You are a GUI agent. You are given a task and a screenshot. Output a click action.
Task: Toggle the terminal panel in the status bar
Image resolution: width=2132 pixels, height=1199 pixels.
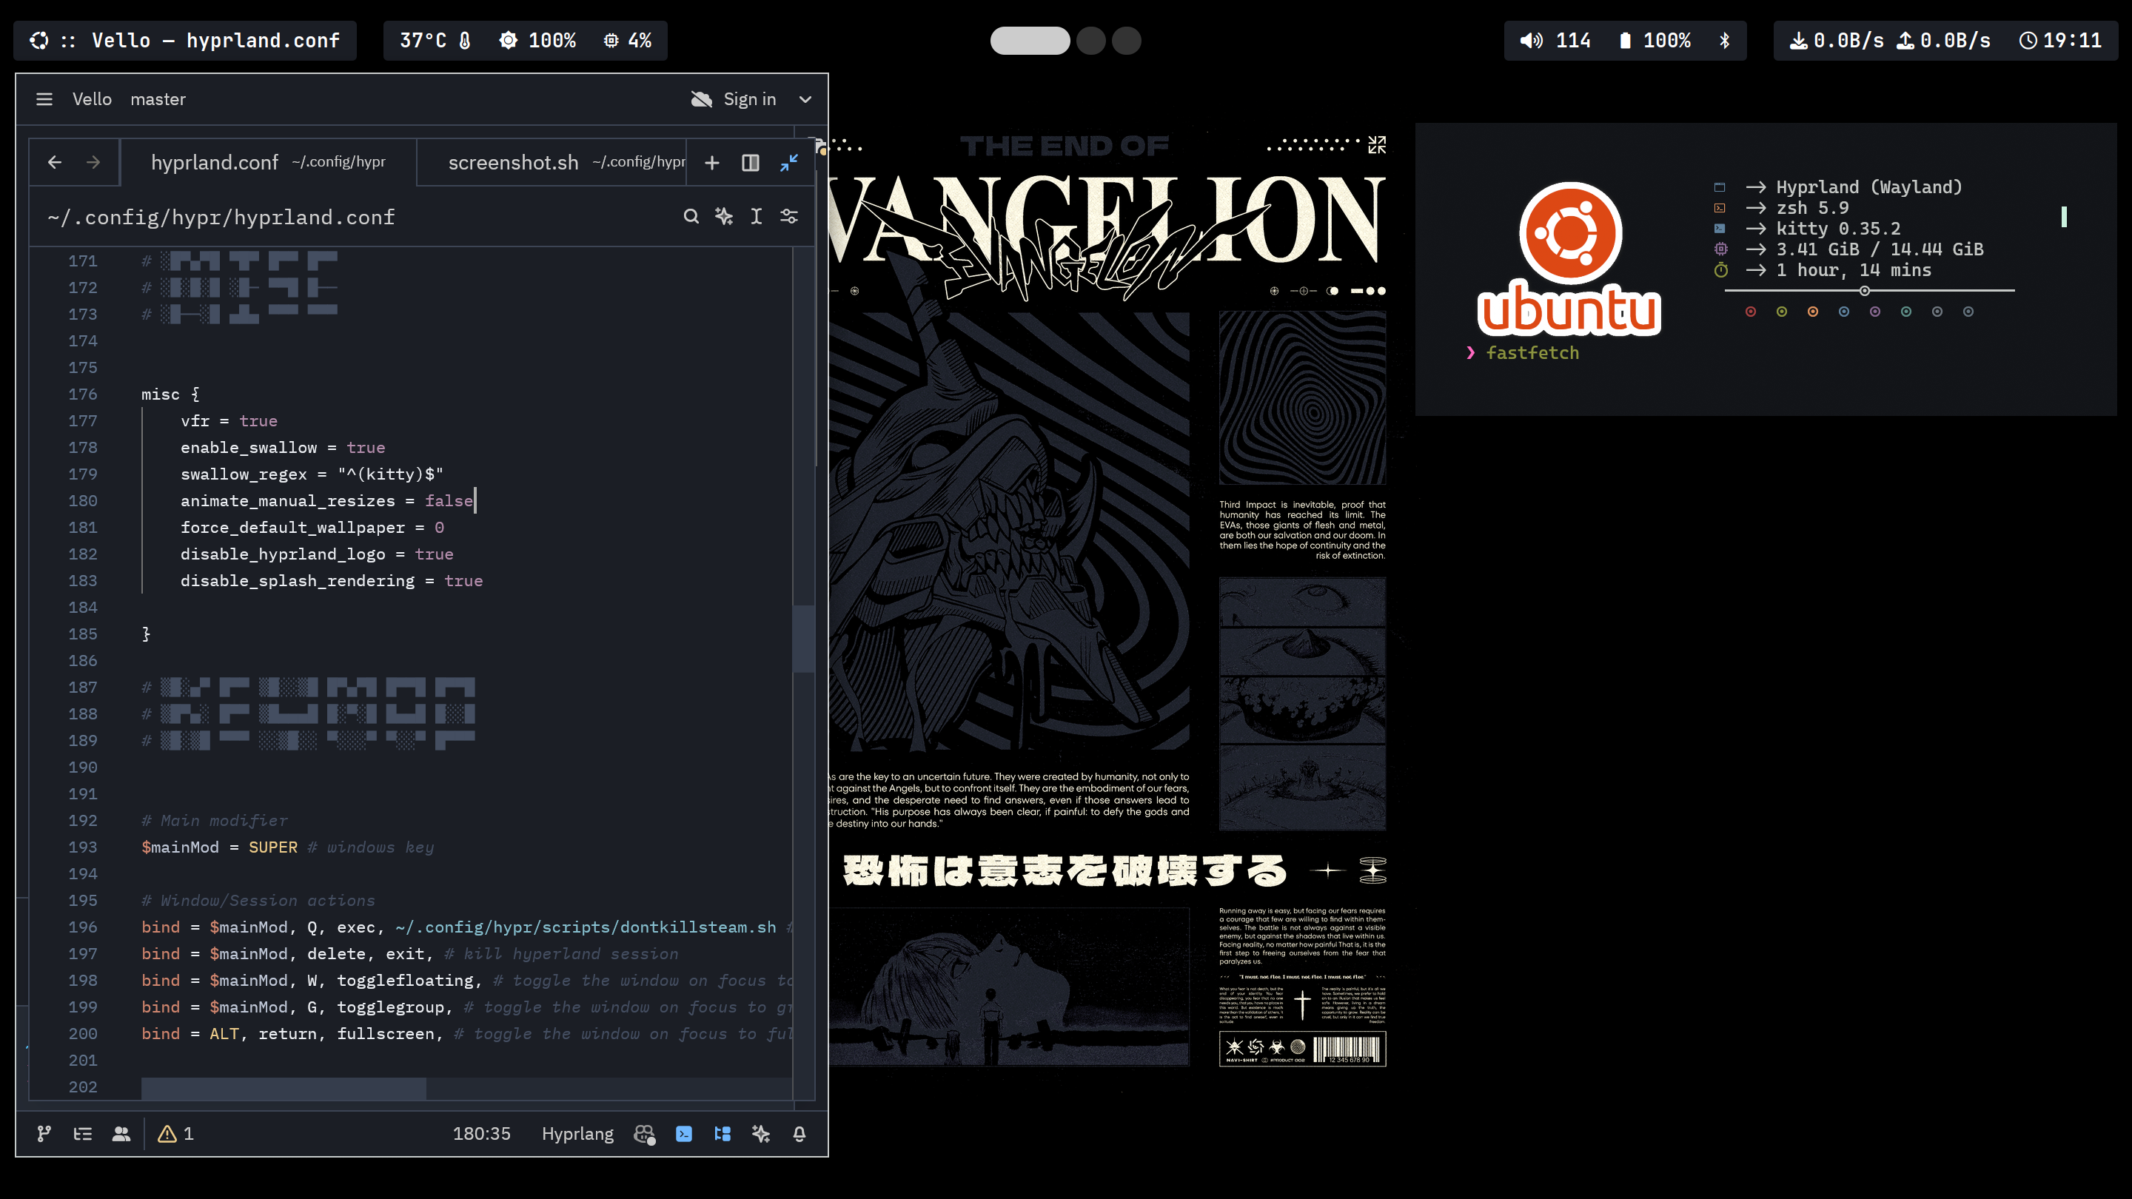(683, 1134)
